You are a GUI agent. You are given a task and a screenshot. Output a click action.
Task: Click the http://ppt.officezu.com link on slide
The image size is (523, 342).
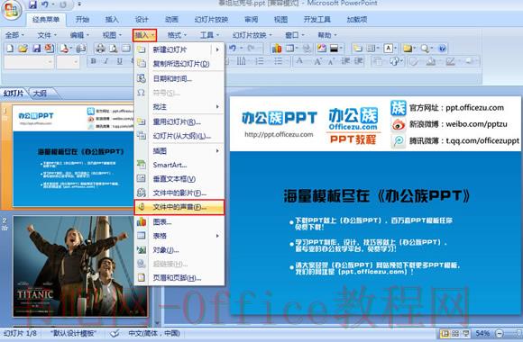279,134
